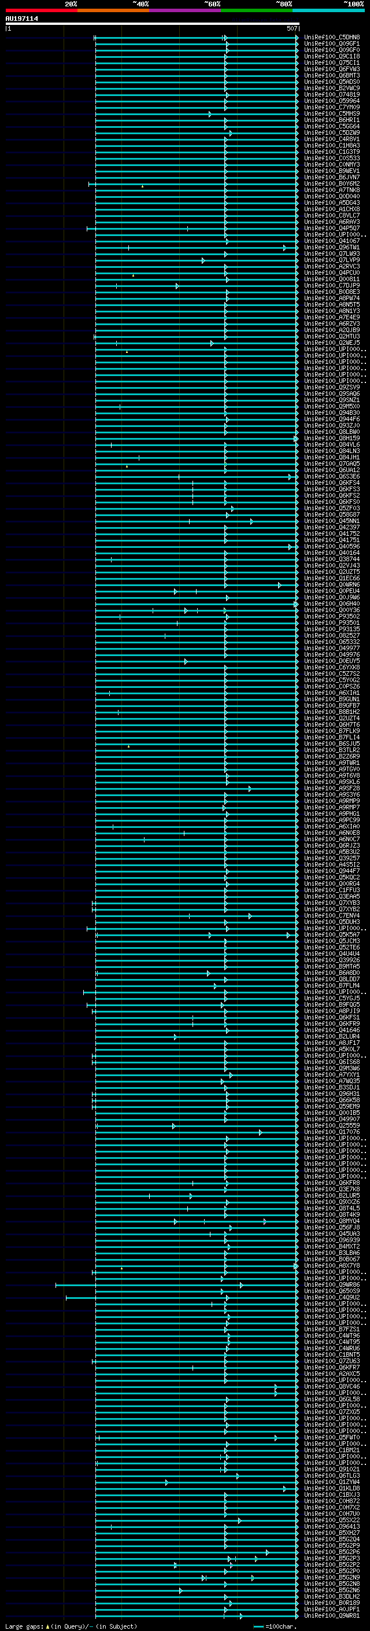The image size is (370, 1631).
Task: Select the UniRef100_B9WEV1 hit label
Action: tap(331, 171)
